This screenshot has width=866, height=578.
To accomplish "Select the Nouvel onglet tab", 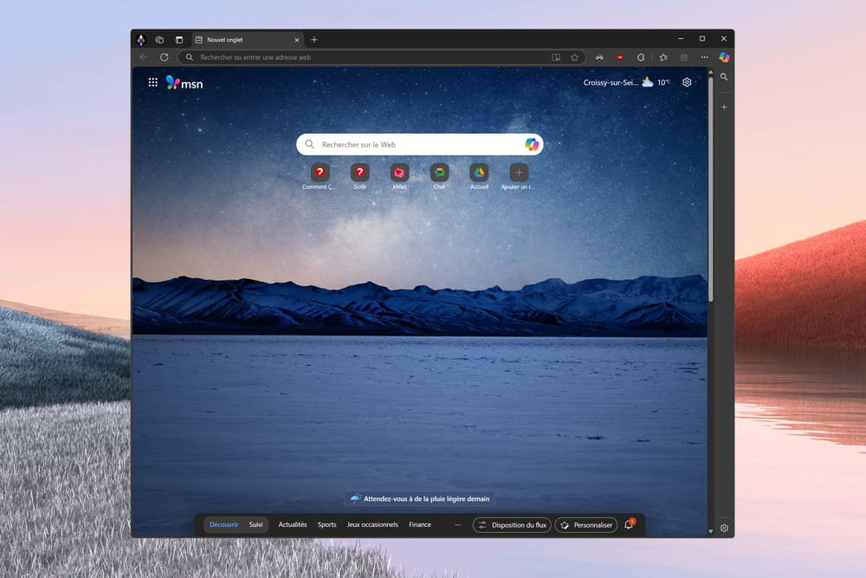I will tap(247, 40).
